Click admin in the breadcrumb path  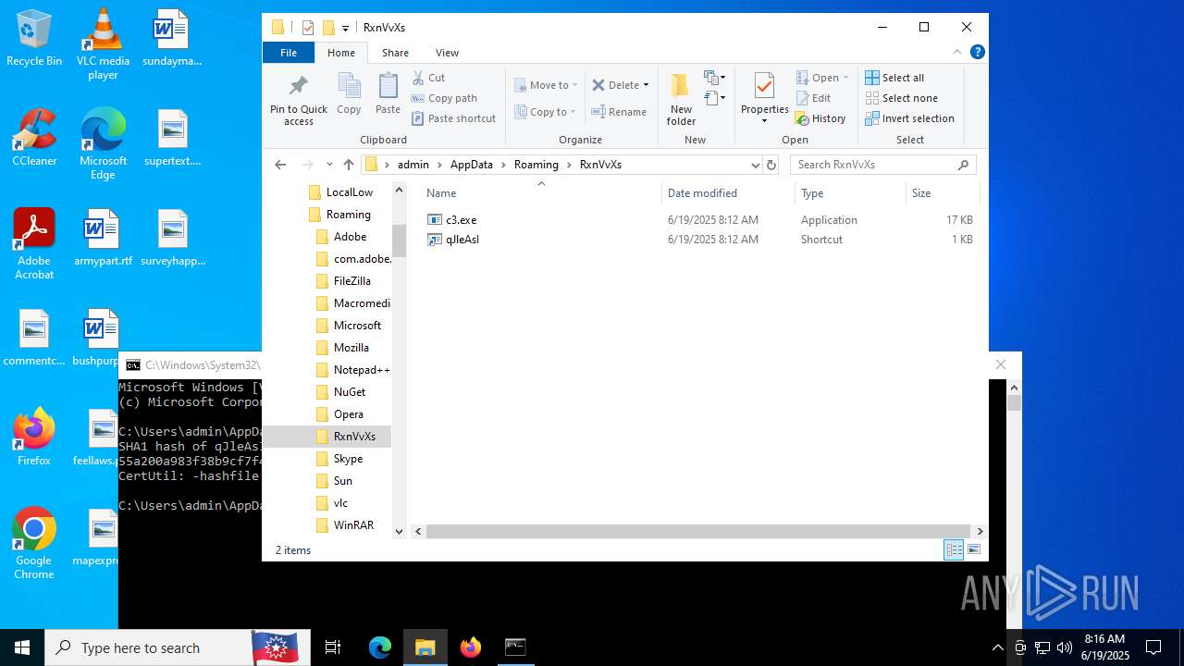pyautogui.click(x=413, y=165)
